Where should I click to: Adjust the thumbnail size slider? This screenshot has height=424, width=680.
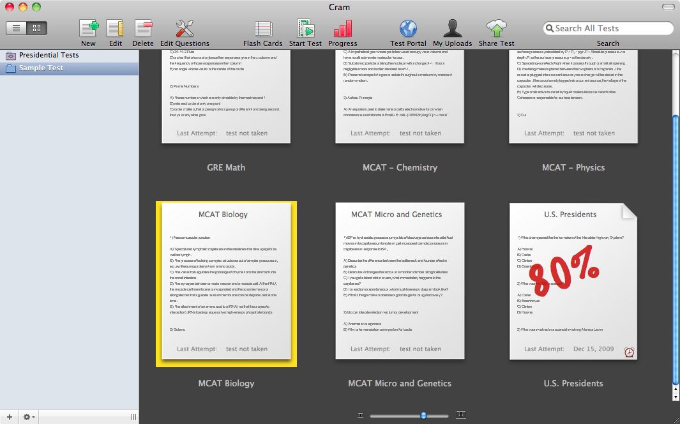tap(425, 414)
